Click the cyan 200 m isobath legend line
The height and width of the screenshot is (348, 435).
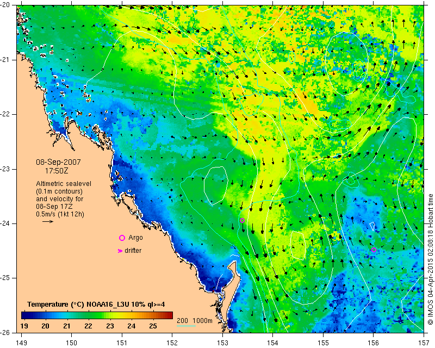coord(186,326)
